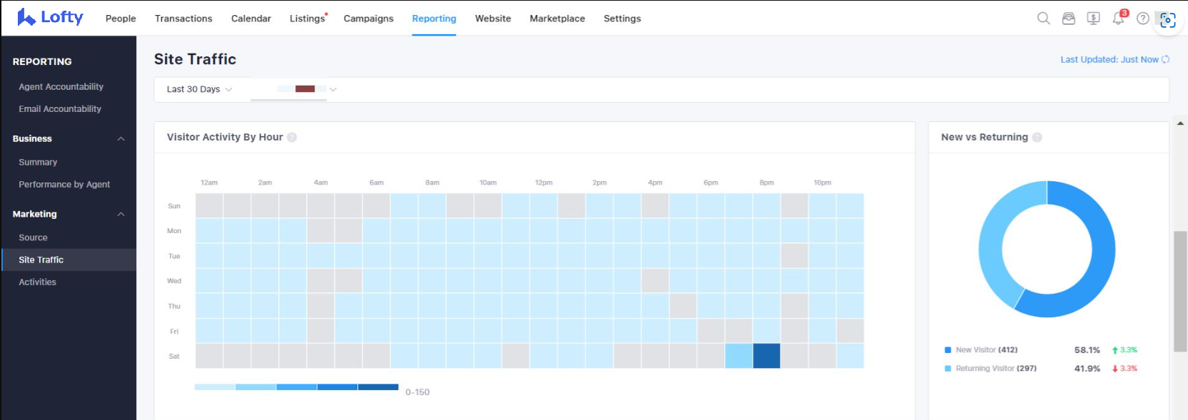This screenshot has width=1188, height=420.
Task: Click the refresh icon beside Last Updated
Action: point(1165,59)
